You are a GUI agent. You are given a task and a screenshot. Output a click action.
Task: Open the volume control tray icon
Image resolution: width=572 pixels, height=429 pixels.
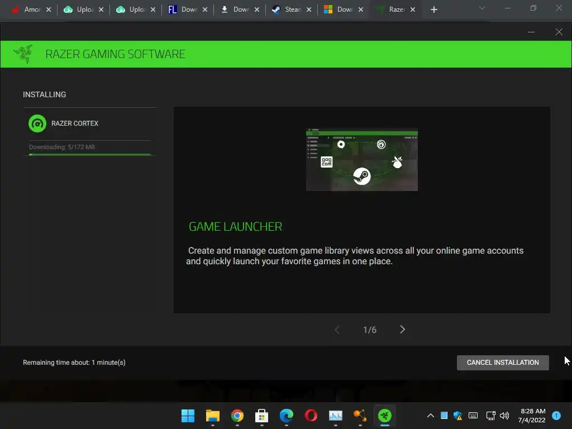(504, 416)
